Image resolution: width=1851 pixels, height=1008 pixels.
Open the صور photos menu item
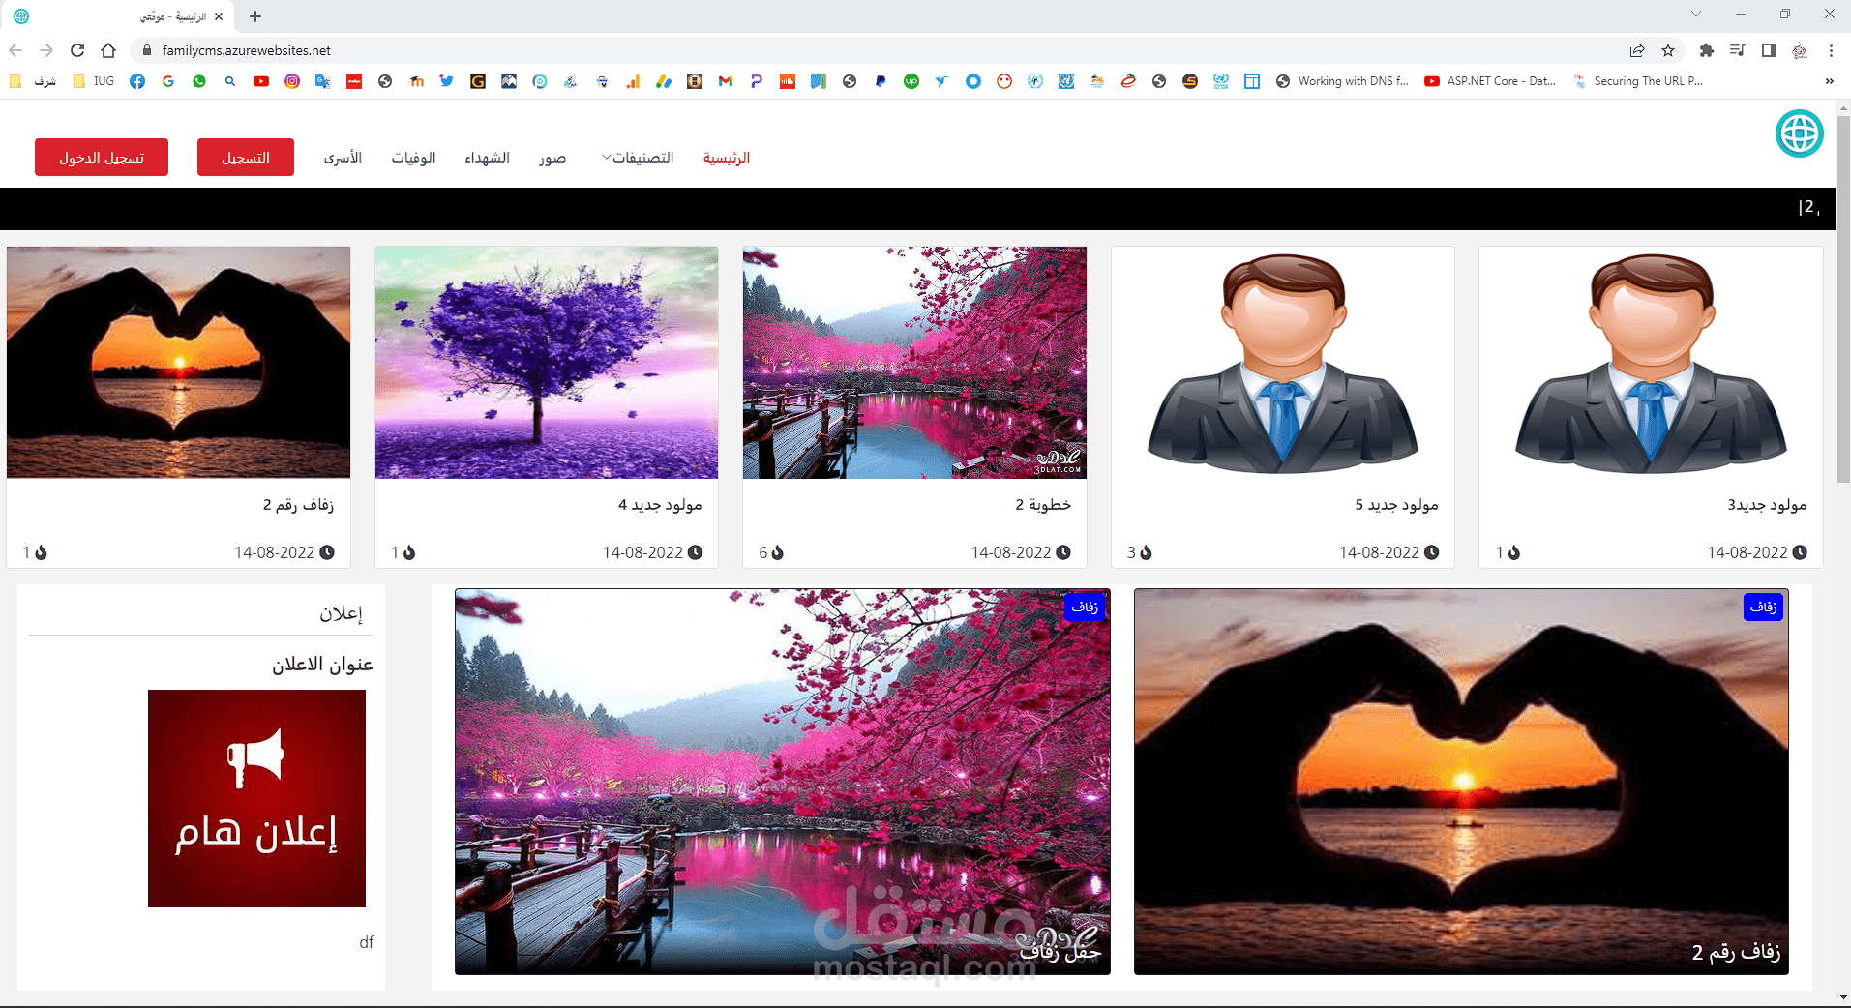(x=552, y=158)
